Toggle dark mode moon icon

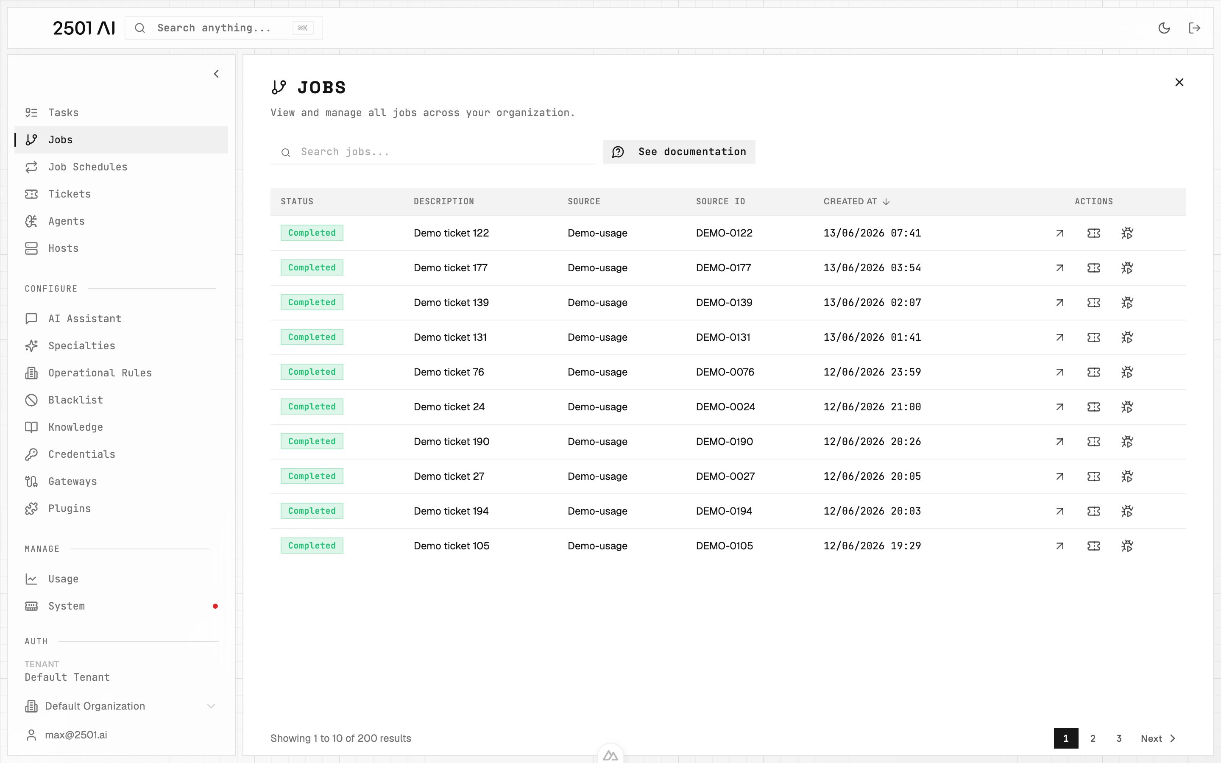click(1163, 28)
